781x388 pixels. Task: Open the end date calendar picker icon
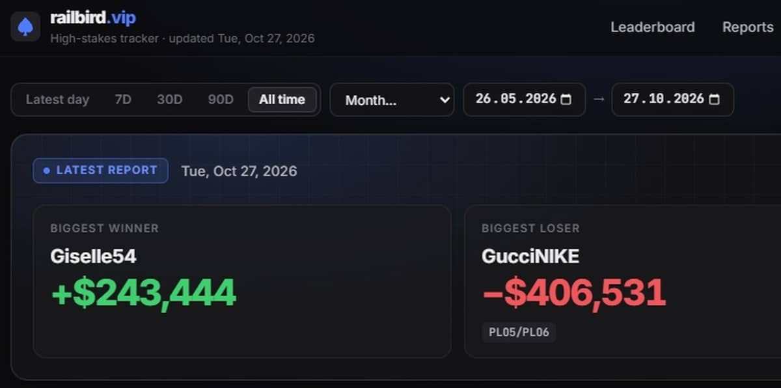coord(714,100)
